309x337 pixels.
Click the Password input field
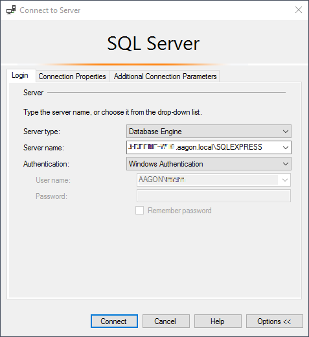[x=214, y=196]
